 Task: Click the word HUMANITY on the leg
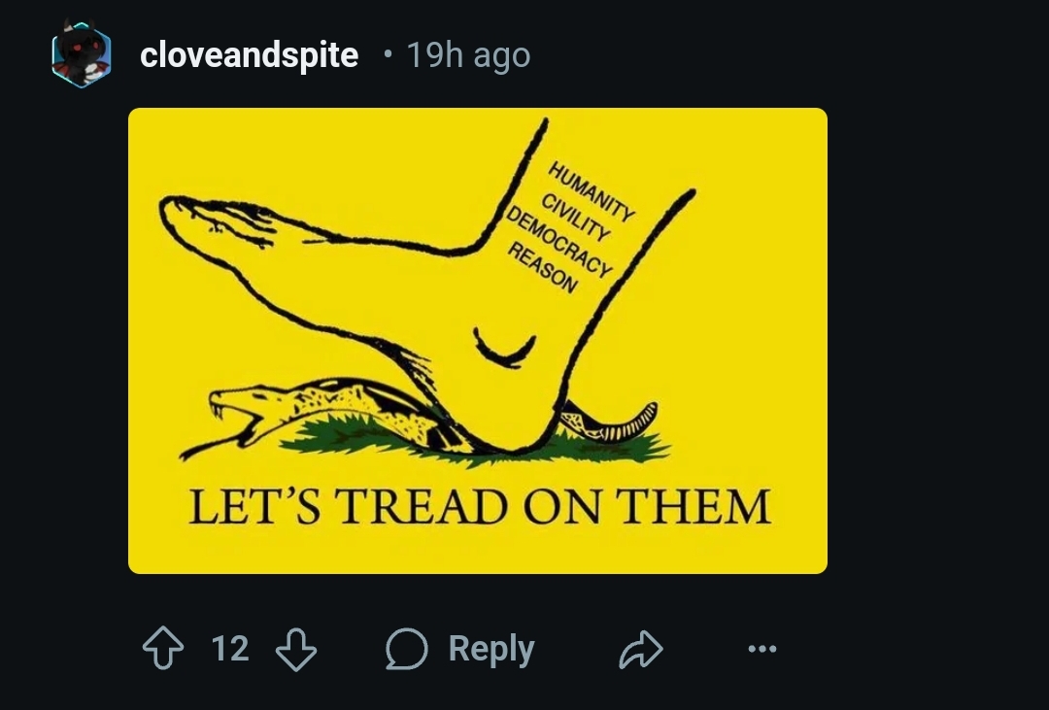[592, 191]
